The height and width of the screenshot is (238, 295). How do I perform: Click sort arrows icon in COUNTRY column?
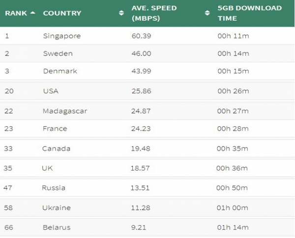point(121,13)
